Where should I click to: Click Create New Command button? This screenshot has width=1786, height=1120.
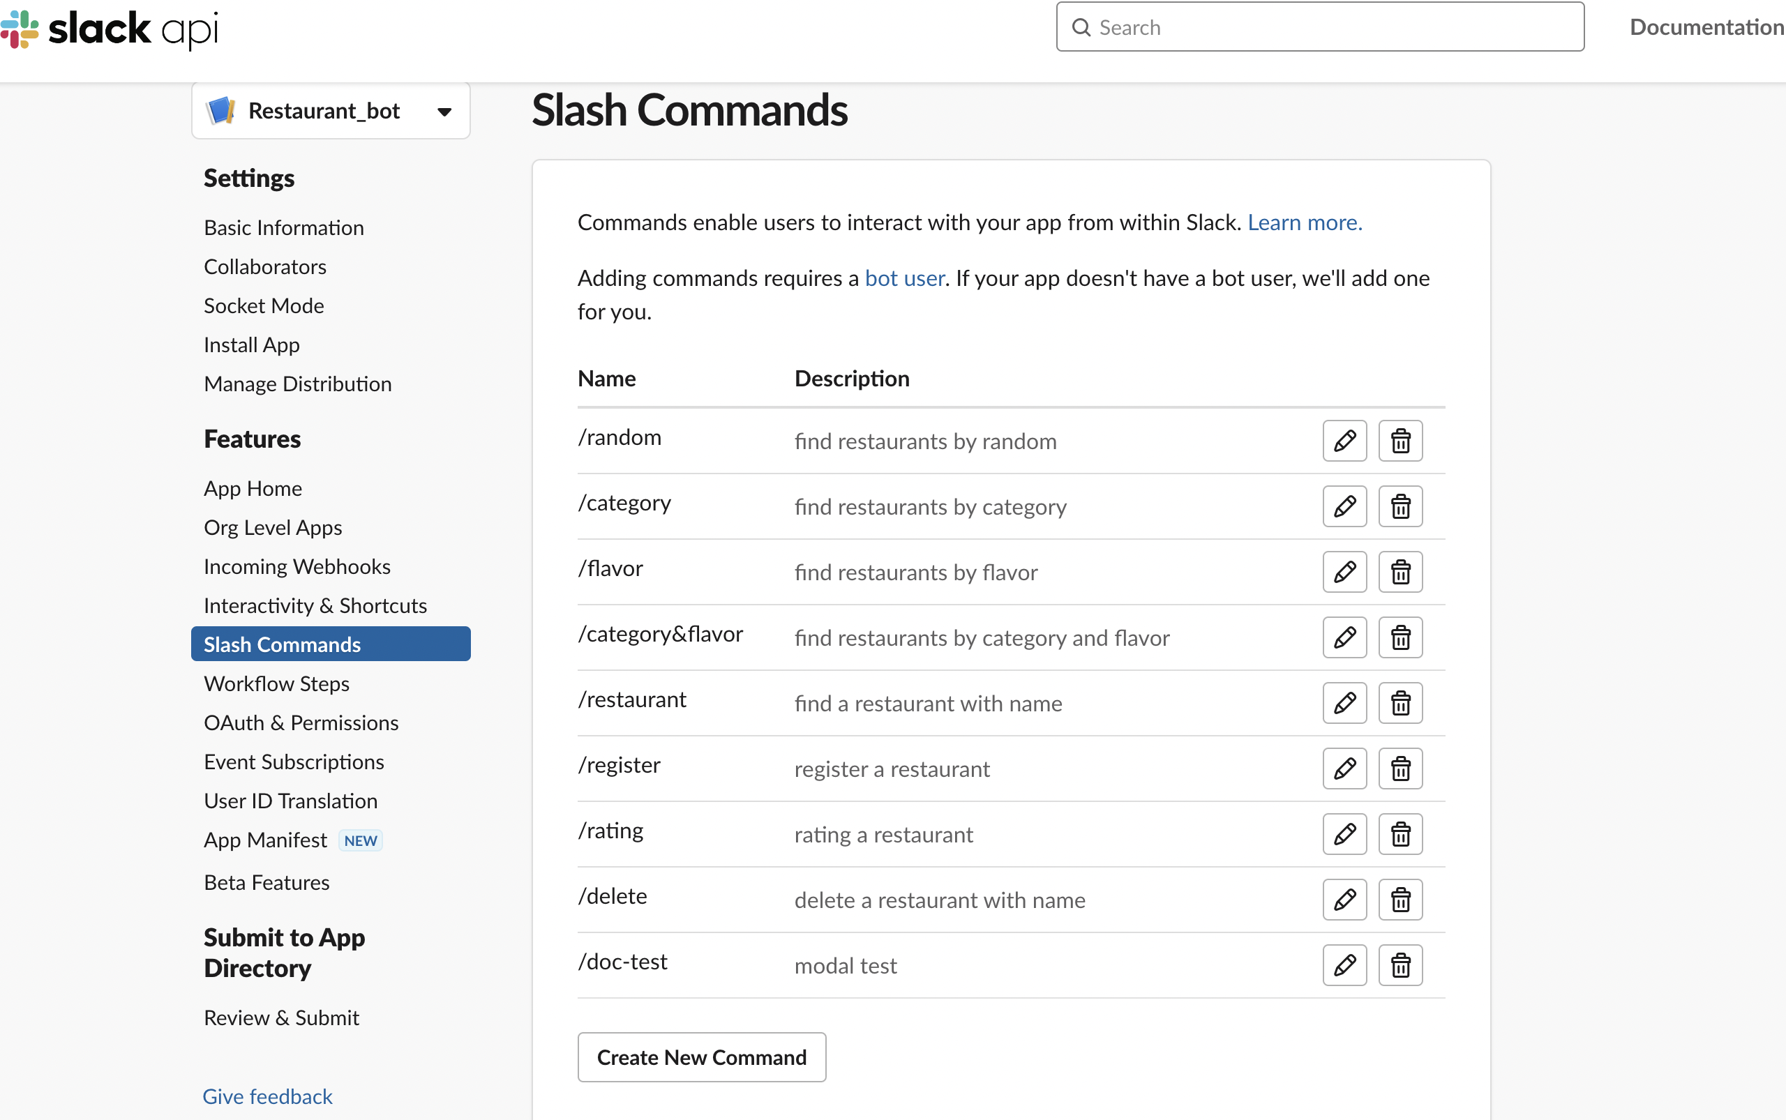point(701,1057)
